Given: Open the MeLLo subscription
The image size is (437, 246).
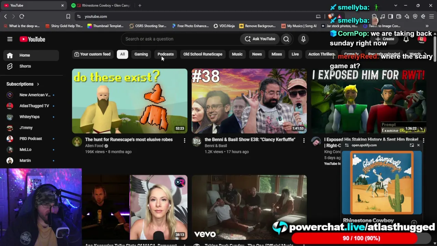Looking at the screenshot, I should [x=31, y=150].
